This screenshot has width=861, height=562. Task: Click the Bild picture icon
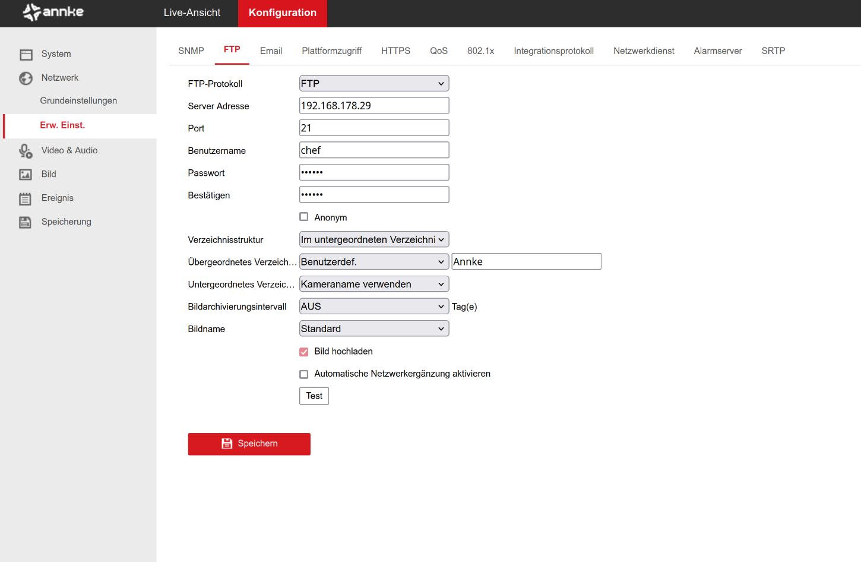point(26,175)
